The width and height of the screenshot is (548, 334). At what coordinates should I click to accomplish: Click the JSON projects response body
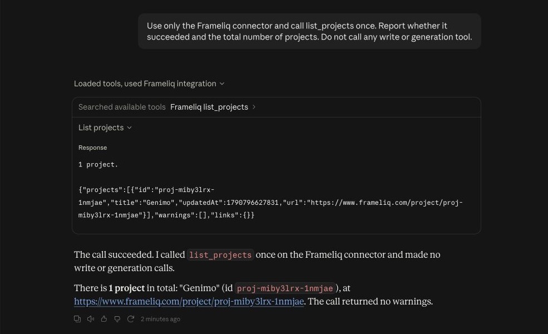point(270,203)
